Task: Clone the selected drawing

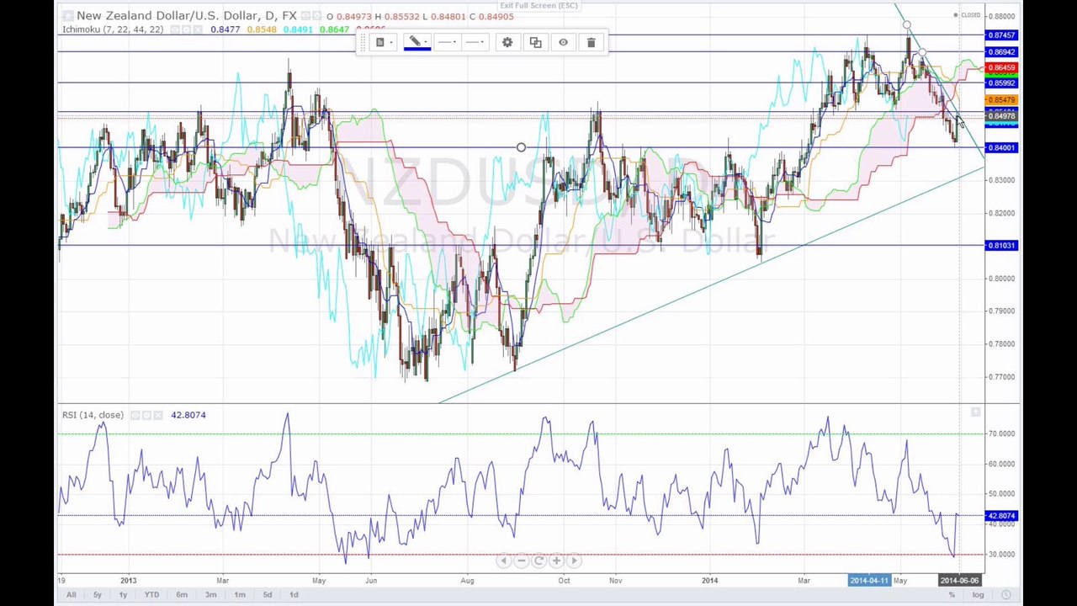Action: click(535, 42)
